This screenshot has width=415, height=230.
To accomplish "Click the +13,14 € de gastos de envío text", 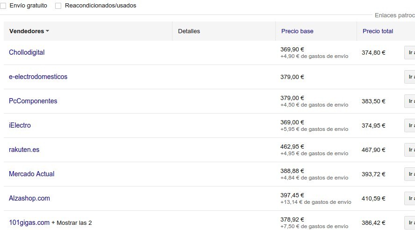I will pyautogui.click(x=316, y=202).
